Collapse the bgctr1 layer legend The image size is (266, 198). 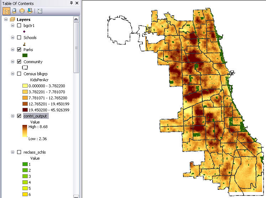(12, 25)
